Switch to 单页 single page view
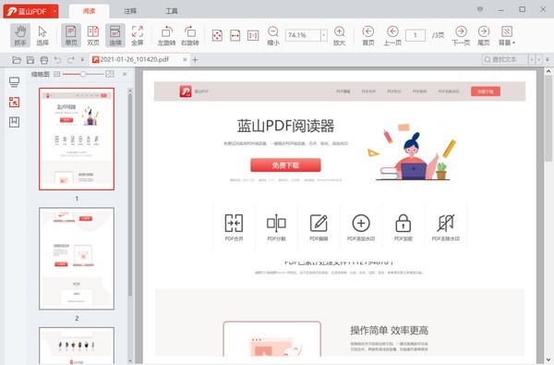554x365 pixels. pos(71,35)
